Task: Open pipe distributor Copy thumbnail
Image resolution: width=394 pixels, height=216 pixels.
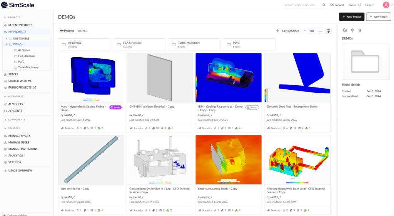Action: coord(91,160)
